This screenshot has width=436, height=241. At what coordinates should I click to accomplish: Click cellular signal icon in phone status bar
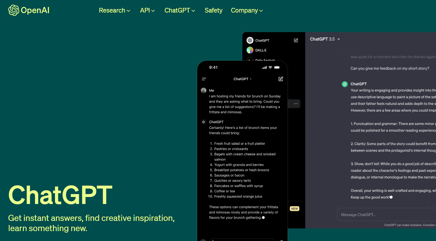point(264,67)
